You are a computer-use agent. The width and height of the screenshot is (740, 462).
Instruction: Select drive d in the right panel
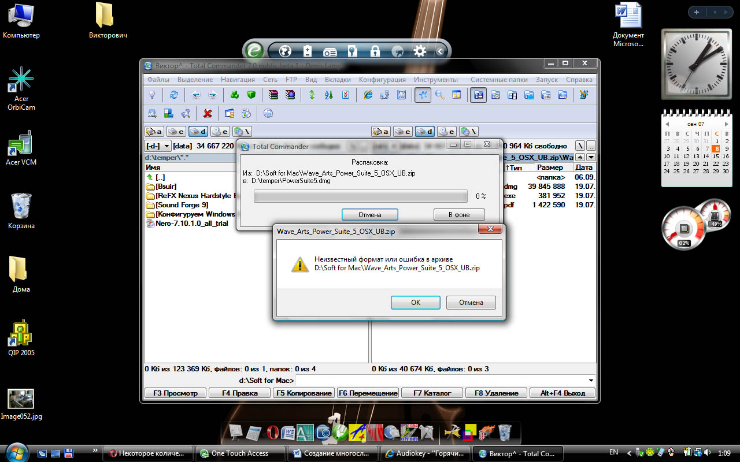pos(425,132)
